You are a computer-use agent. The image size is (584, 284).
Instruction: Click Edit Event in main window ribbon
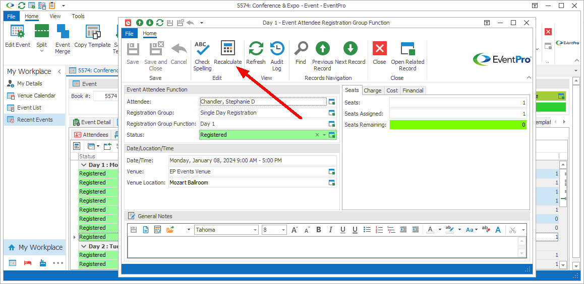18,36
